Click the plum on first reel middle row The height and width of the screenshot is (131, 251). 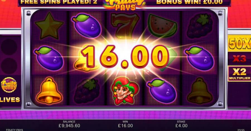49,58
